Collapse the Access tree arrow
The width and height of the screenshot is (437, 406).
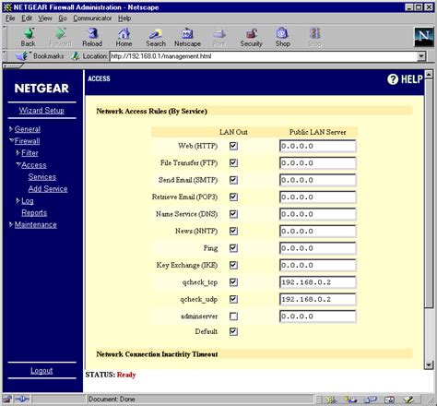(x=18, y=164)
